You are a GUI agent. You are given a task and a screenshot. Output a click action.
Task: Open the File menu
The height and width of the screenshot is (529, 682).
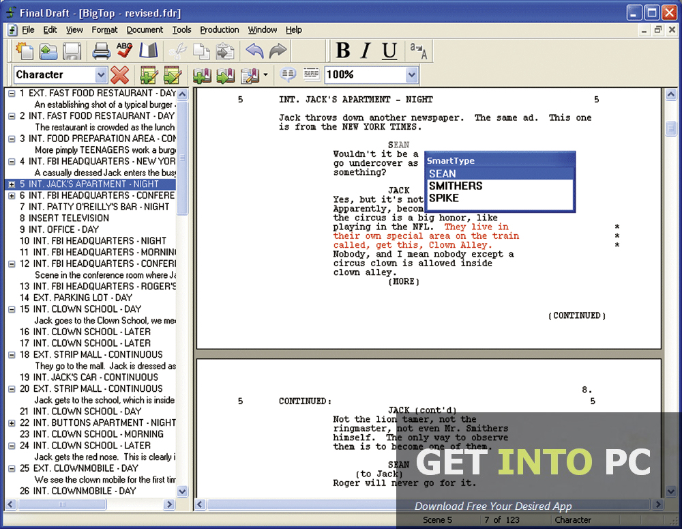(x=28, y=29)
